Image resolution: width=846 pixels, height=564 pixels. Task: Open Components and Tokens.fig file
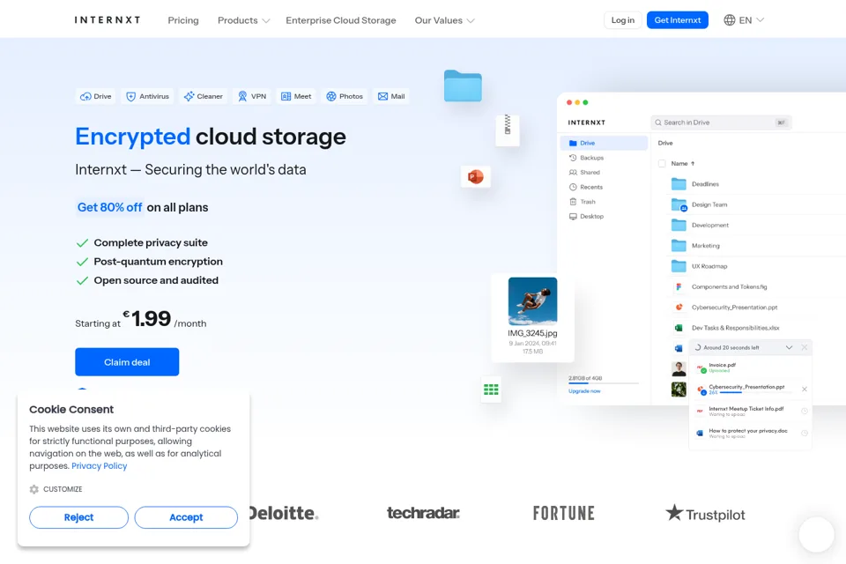pyautogui.click(x=722, y=286)
